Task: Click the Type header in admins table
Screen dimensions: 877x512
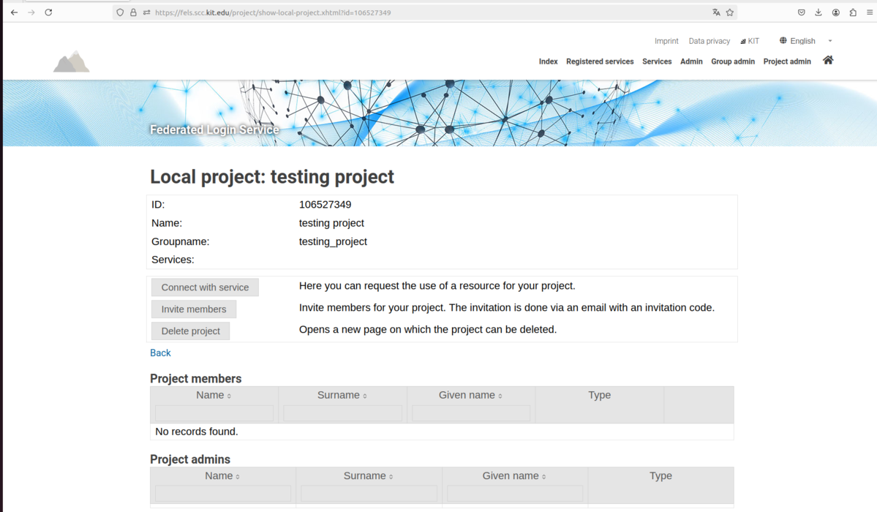Action: coord(660,475)
